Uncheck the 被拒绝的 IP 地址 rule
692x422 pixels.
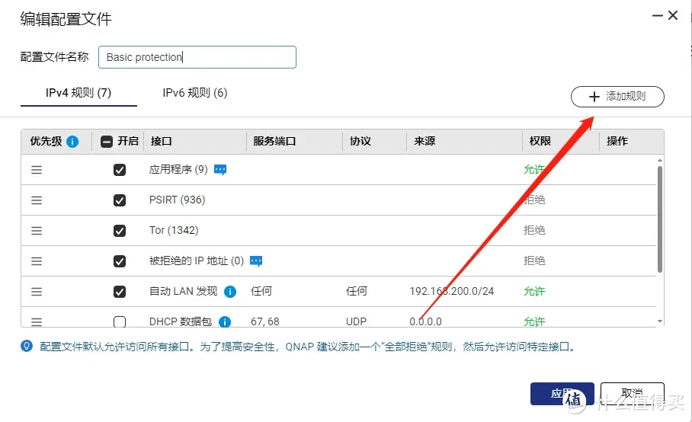pyautogui.click(x=120, y=261)
